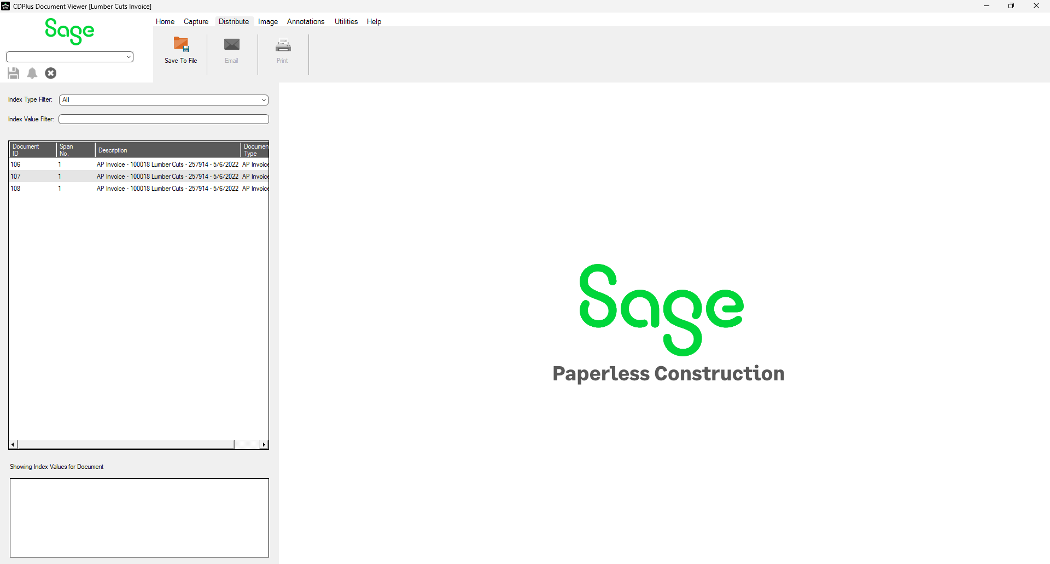Close the CDPlus Document Viewer window
Screen dimensions: 1050x564
(x=1036, y=6)
